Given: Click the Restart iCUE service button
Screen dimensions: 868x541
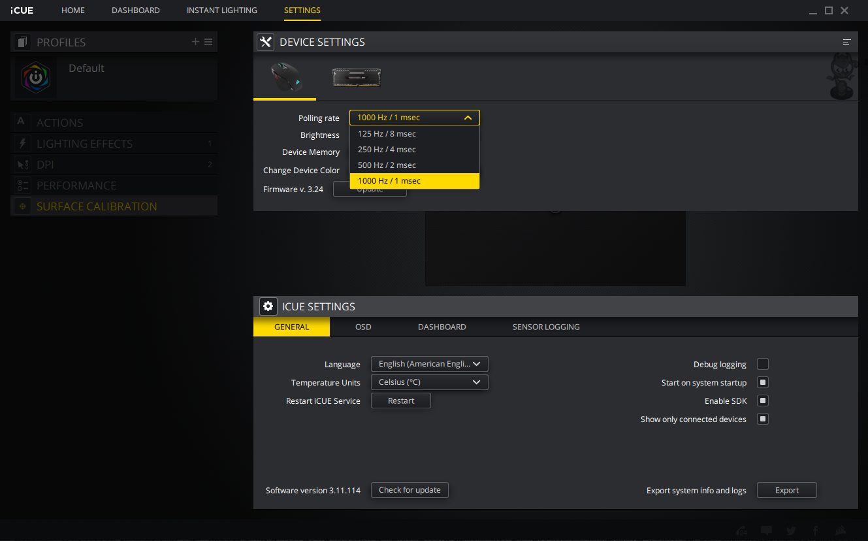Looking at the screenshot, I should [401, 401].
